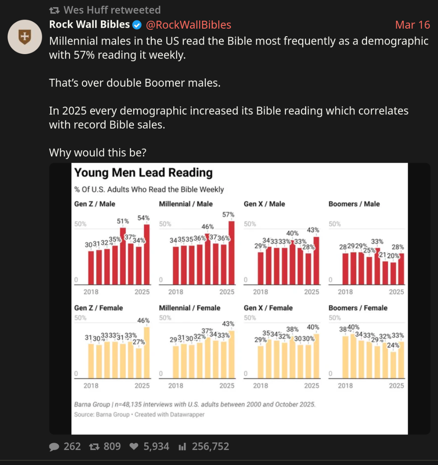Click the reply speech-bubble icon
The image size is (438, 465).
(54, 447)
